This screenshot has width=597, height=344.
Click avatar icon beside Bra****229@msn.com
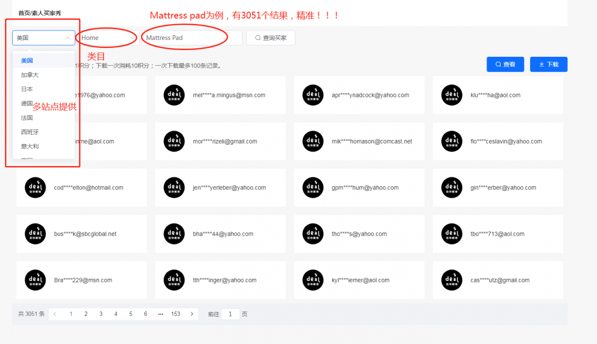click(35, 280)
